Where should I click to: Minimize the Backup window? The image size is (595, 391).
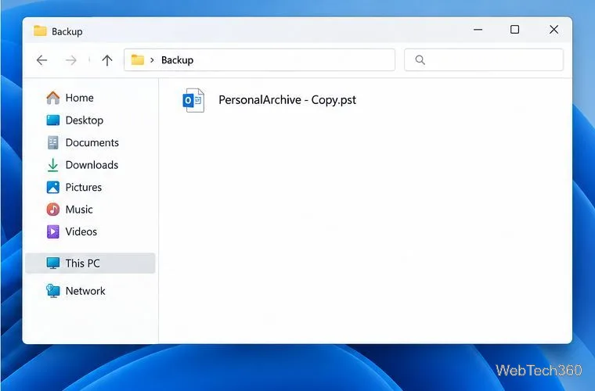coord(478,30)
